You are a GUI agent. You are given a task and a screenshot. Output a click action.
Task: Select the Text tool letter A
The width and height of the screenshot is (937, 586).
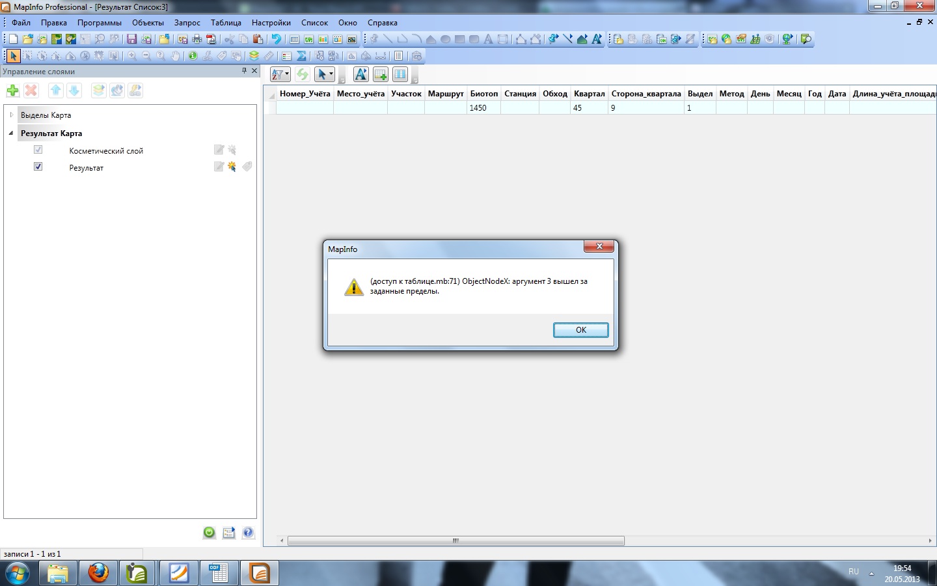coord(488,39)
